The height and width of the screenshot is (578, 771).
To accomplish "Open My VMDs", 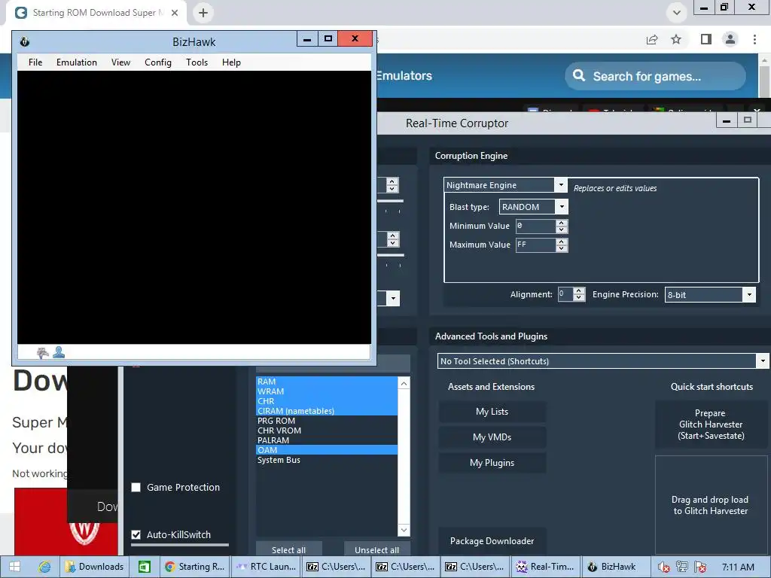I will [x=492, y=437].
